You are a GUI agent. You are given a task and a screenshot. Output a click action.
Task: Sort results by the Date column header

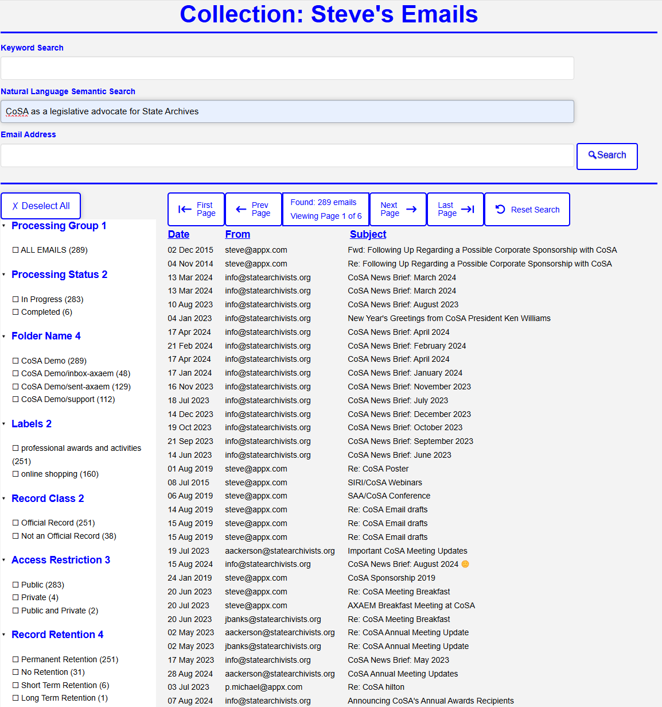[178, 234]
